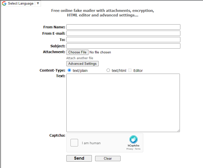This screenshot has width=203, height=168.
Task: Click the Clear button
Action: point(108,158)
